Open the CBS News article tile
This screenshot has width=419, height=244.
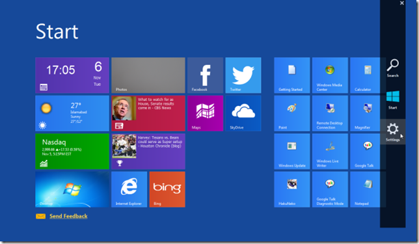click(x=148, y=113)
